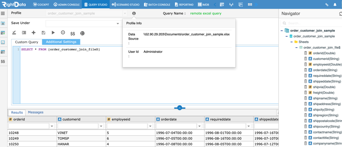Click the plus add new query icon

[x=33, y=33]
